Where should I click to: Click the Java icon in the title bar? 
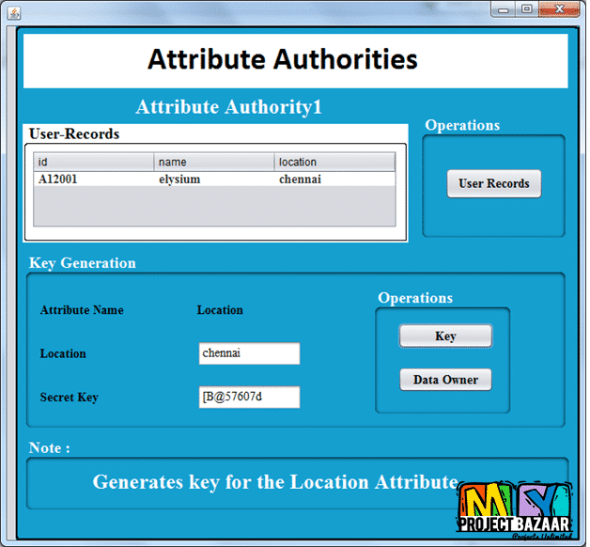pos(11,13)
